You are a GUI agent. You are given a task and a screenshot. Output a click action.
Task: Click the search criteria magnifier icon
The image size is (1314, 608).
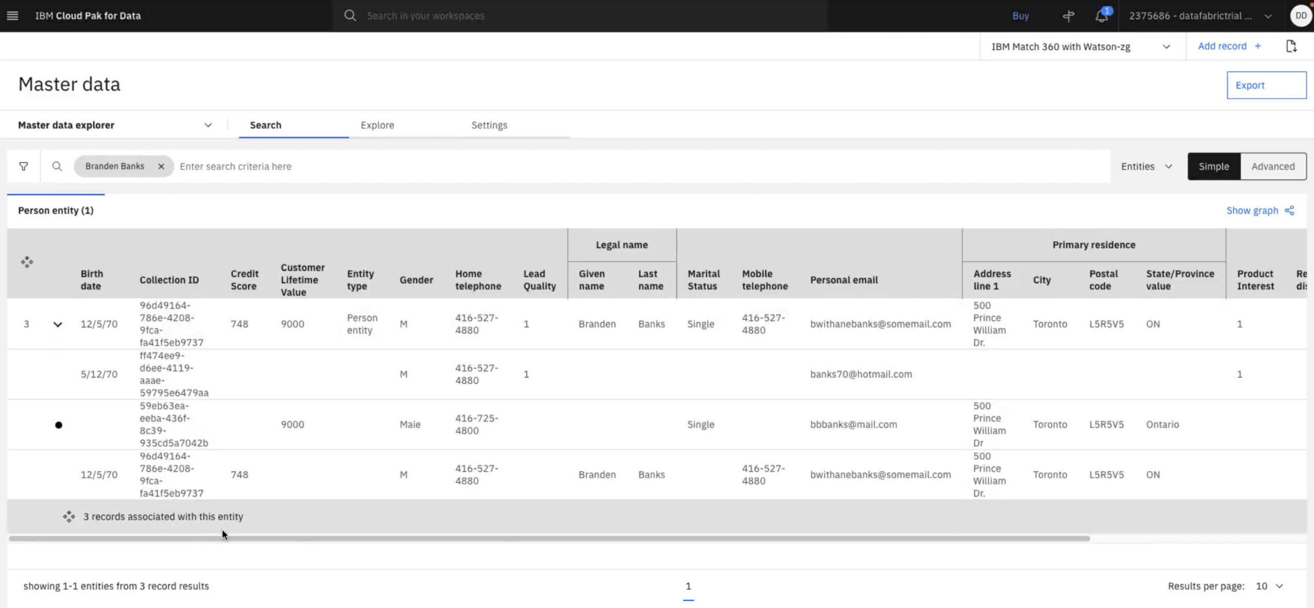(x=57, y=166)
